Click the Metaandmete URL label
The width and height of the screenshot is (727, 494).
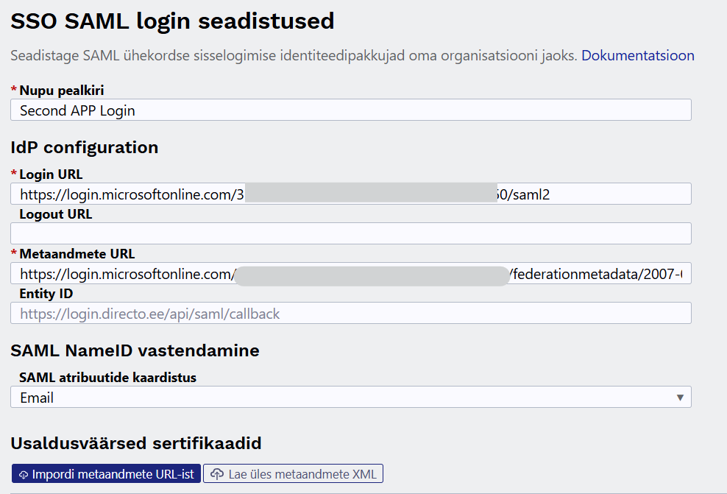coord(77,254)
